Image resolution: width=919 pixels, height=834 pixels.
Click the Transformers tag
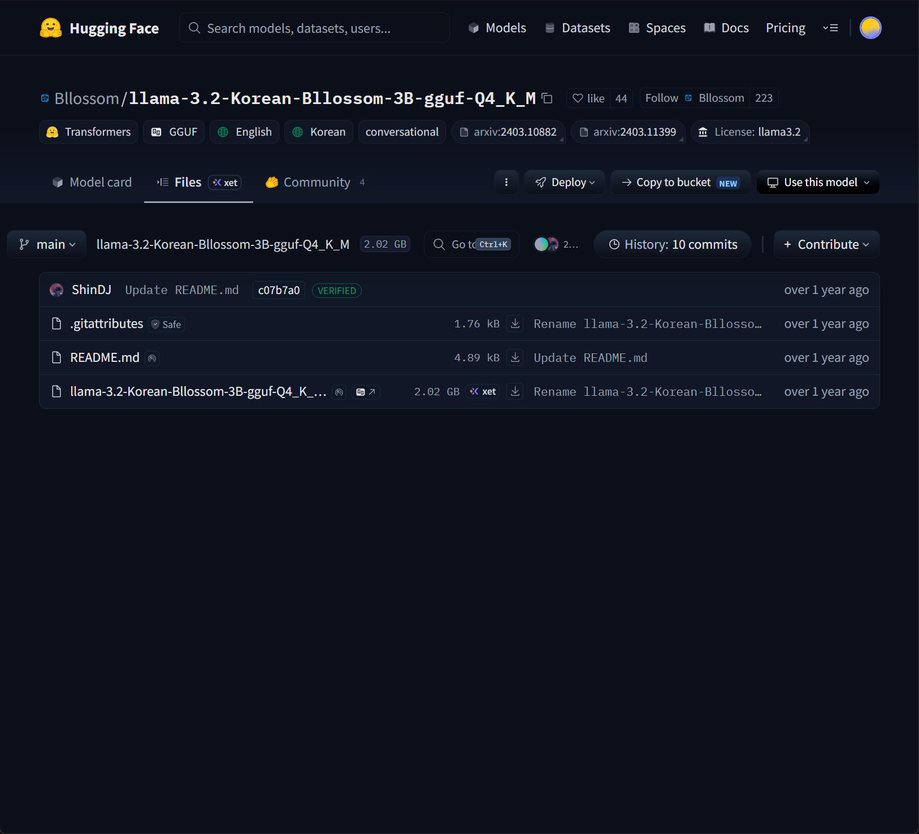pos(89,132)
